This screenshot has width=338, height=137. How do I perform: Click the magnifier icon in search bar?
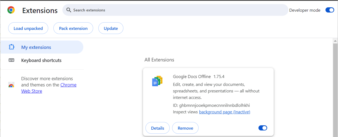69,10
